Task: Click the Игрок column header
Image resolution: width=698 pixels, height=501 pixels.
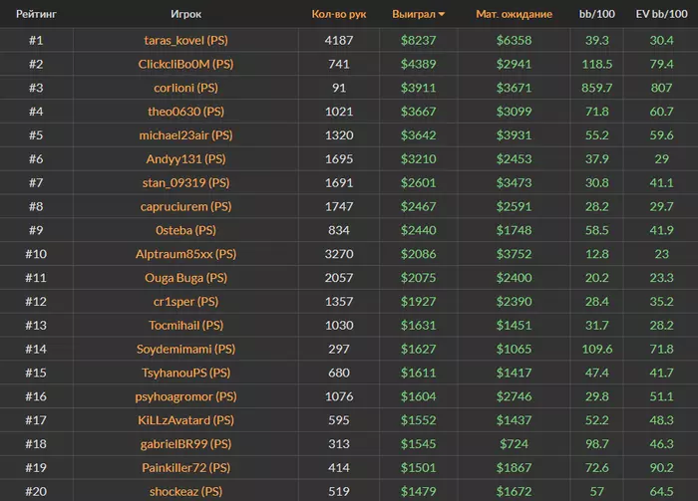Action: [x=186, y=15]
